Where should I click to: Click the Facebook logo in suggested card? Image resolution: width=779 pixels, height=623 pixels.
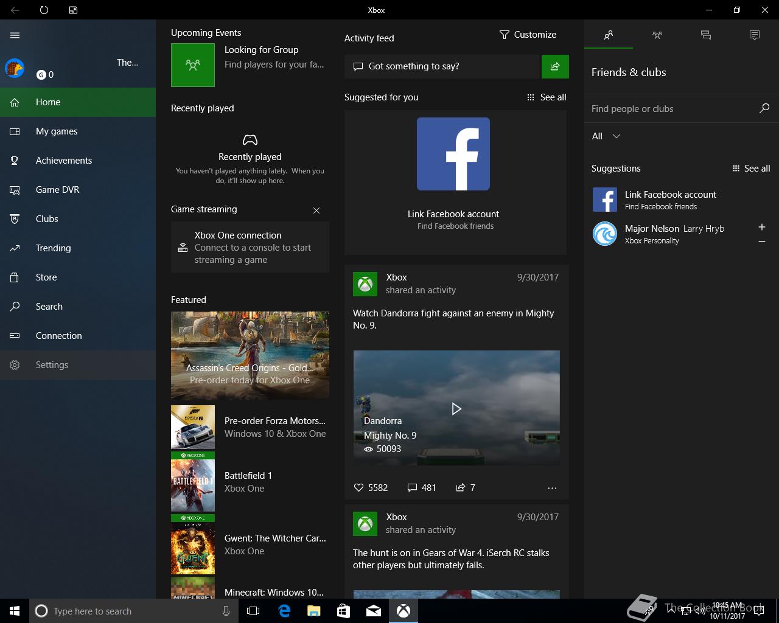(x=453, y=154)
